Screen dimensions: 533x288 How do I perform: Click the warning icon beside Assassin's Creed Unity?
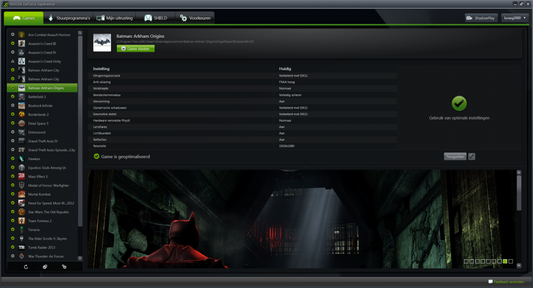(13, 62)
